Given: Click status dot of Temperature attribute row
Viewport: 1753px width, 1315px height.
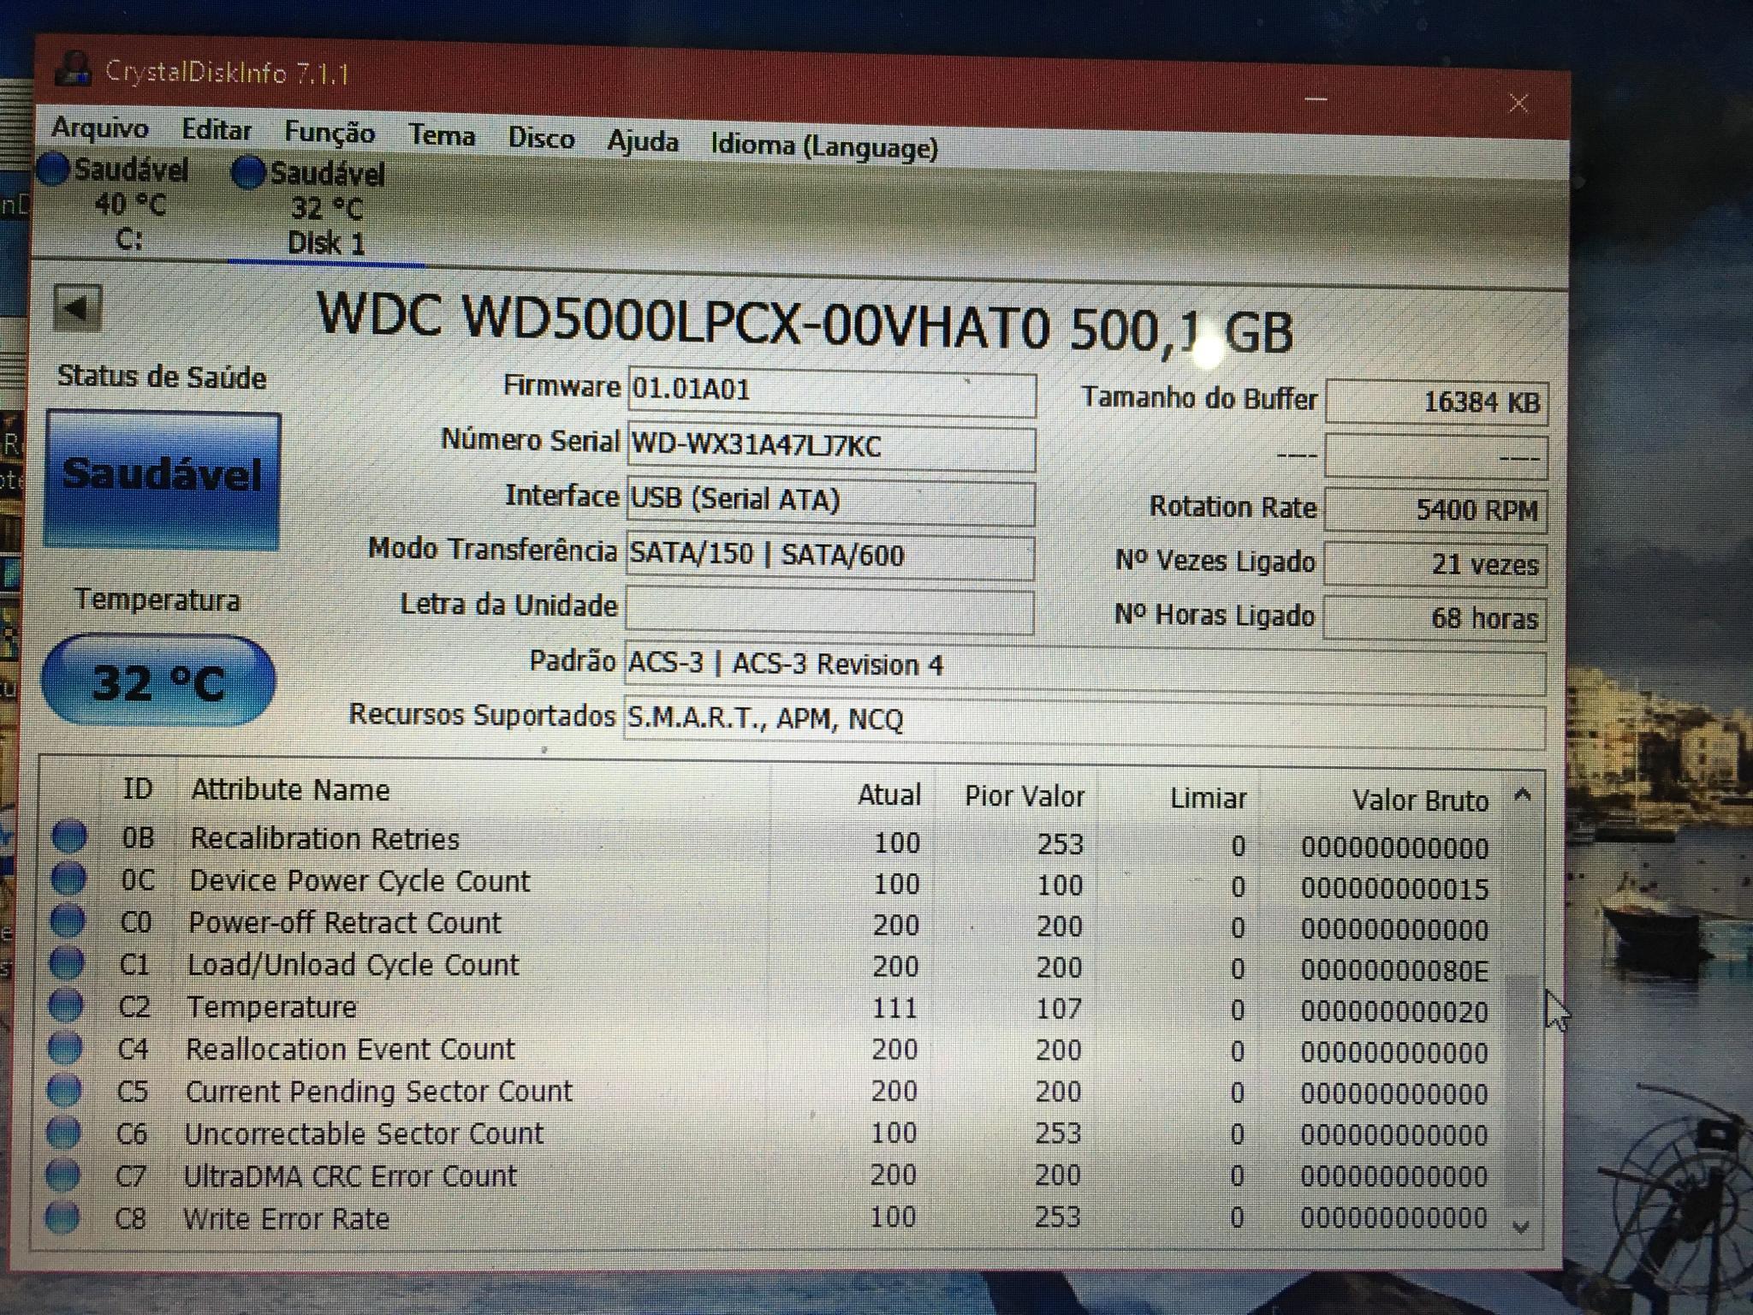Looking at the screenshot, I should point(66,1004).
